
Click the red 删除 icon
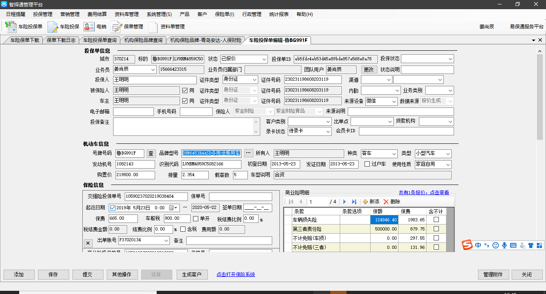tap(386, 202)
